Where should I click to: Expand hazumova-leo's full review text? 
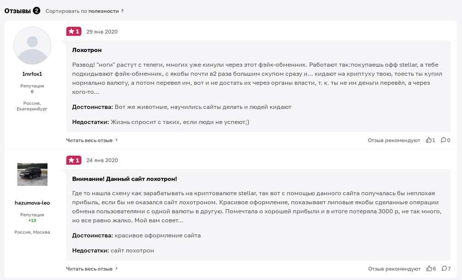coord(89,269)
